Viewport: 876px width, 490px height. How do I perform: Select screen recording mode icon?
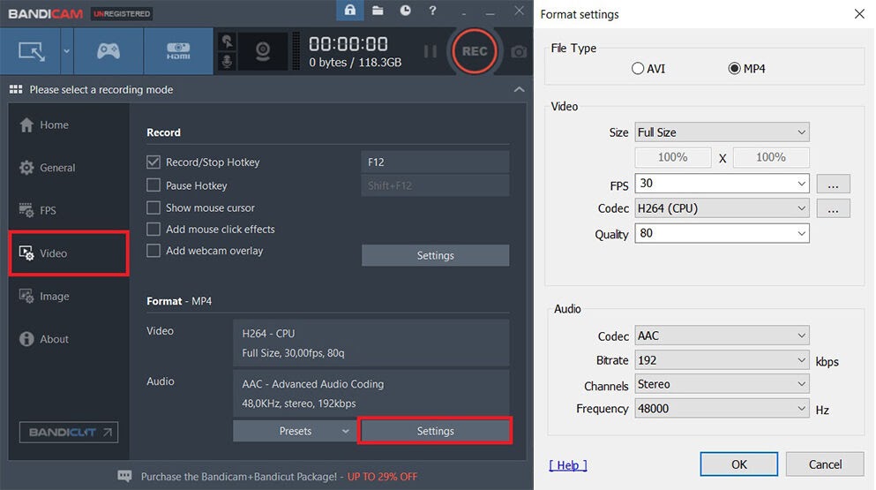click(31, 51)
